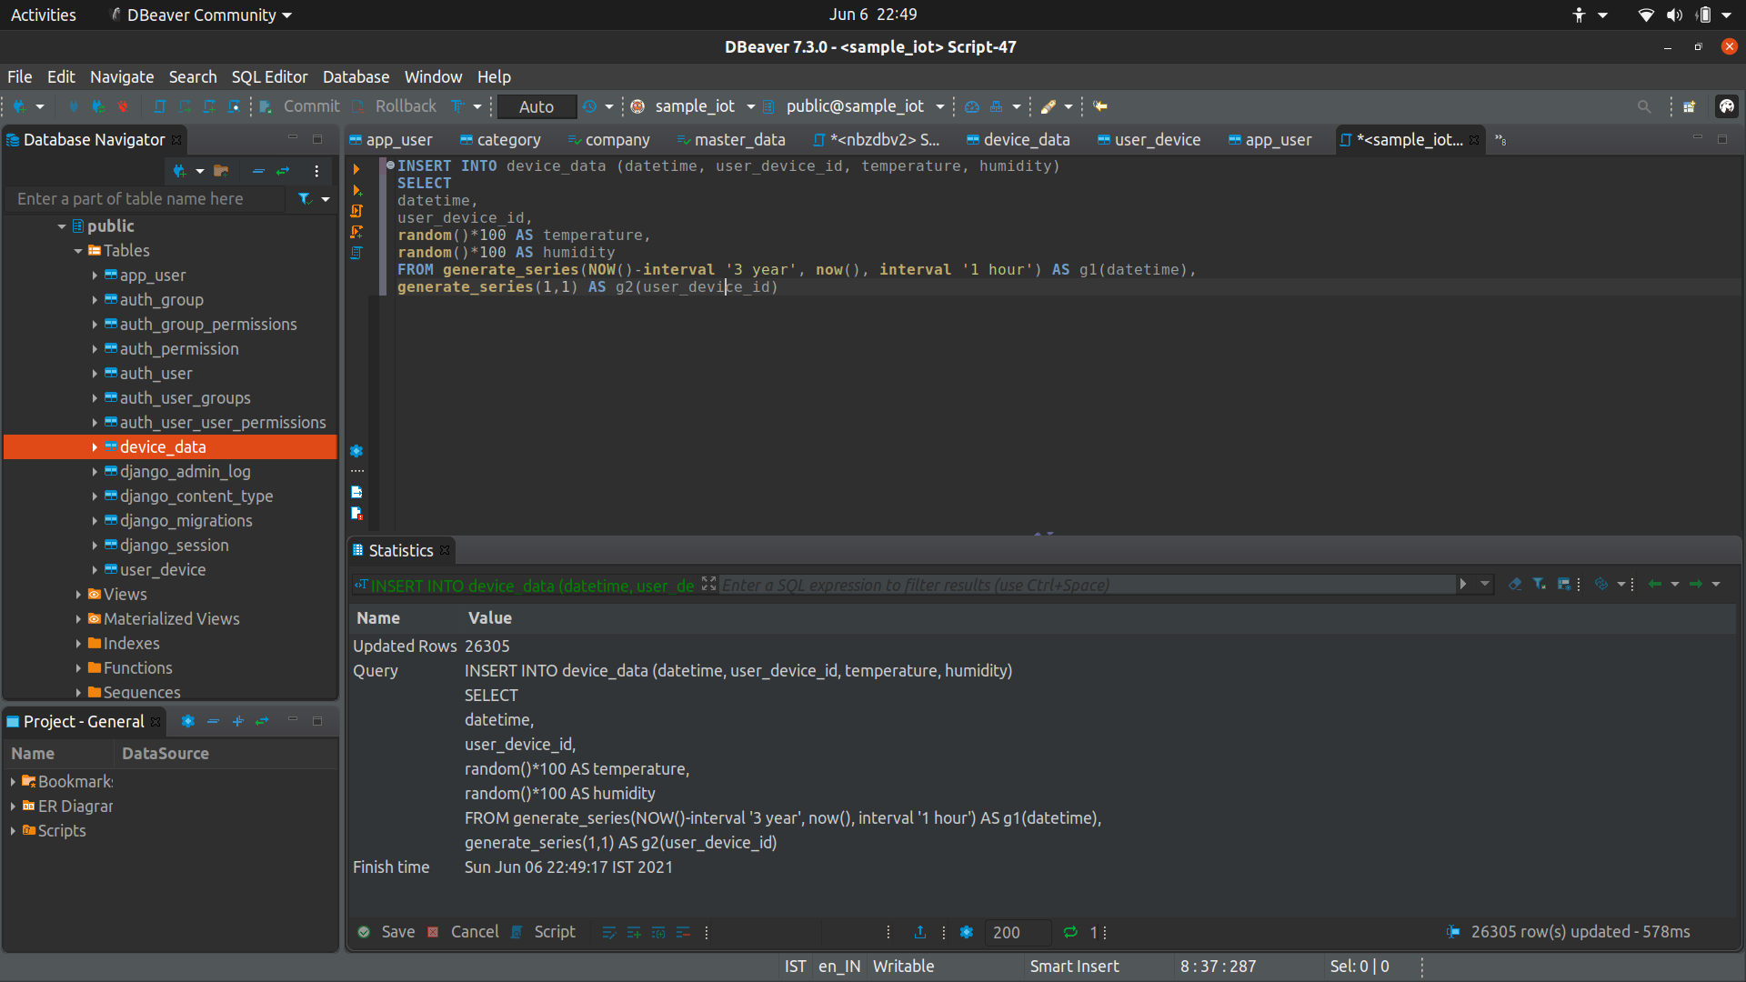Switch to the master_data editor tab

click(732, 140)
